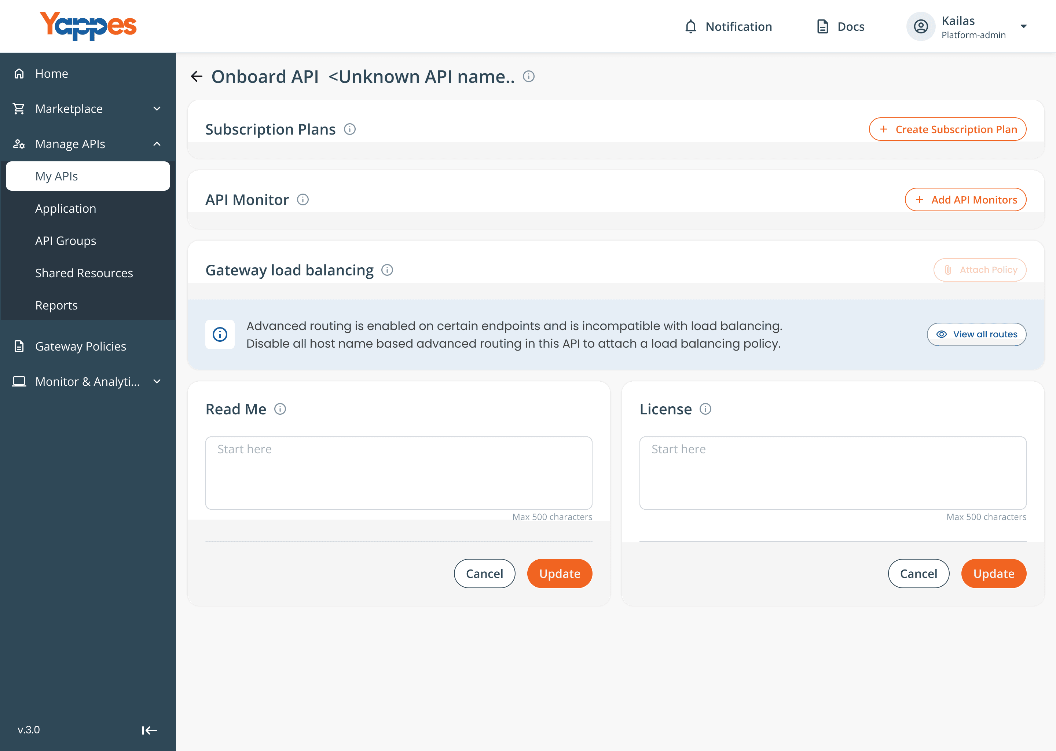Screen dimensions: 1056x751
Task: Click the Marketplace cart icon
Action: [19, 109]
